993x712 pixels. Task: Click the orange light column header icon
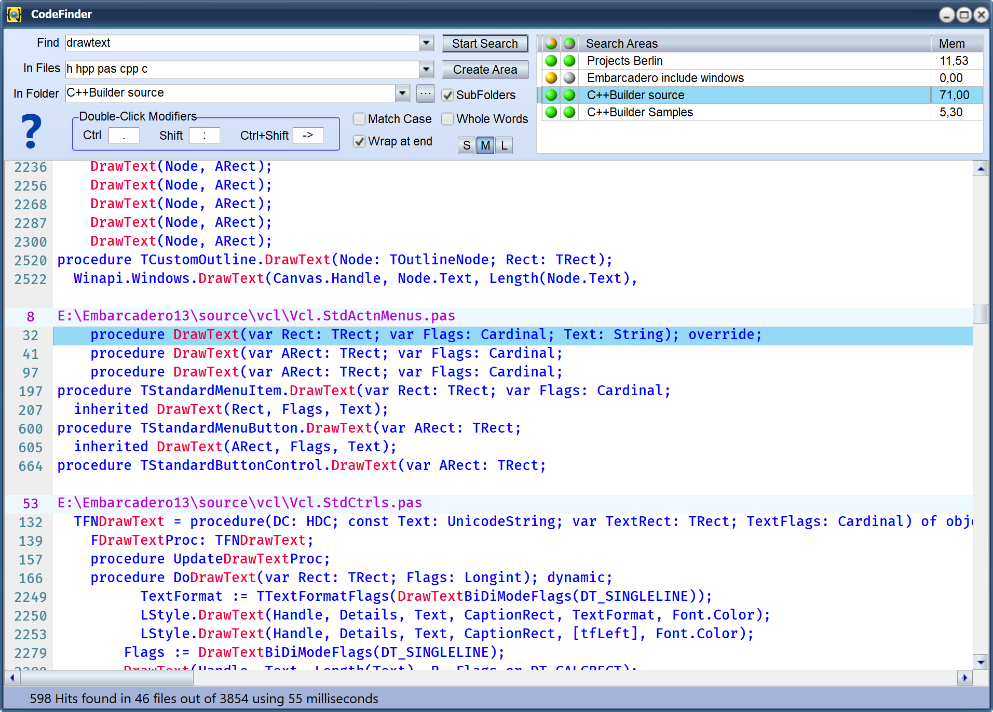point(551,44)
